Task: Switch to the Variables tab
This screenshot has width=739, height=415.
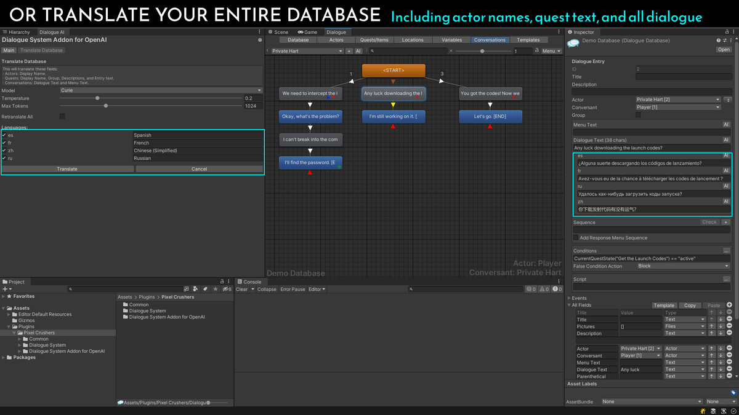Action: [x=451, y=40]
